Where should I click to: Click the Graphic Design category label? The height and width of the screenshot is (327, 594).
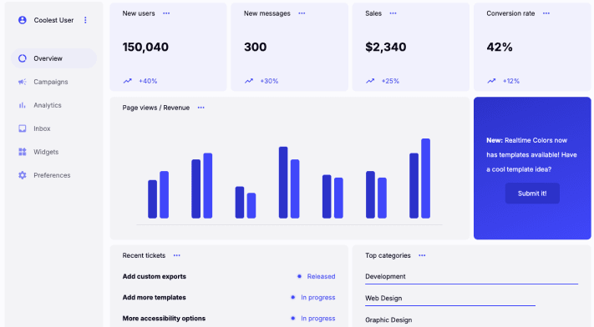(388, 319)
